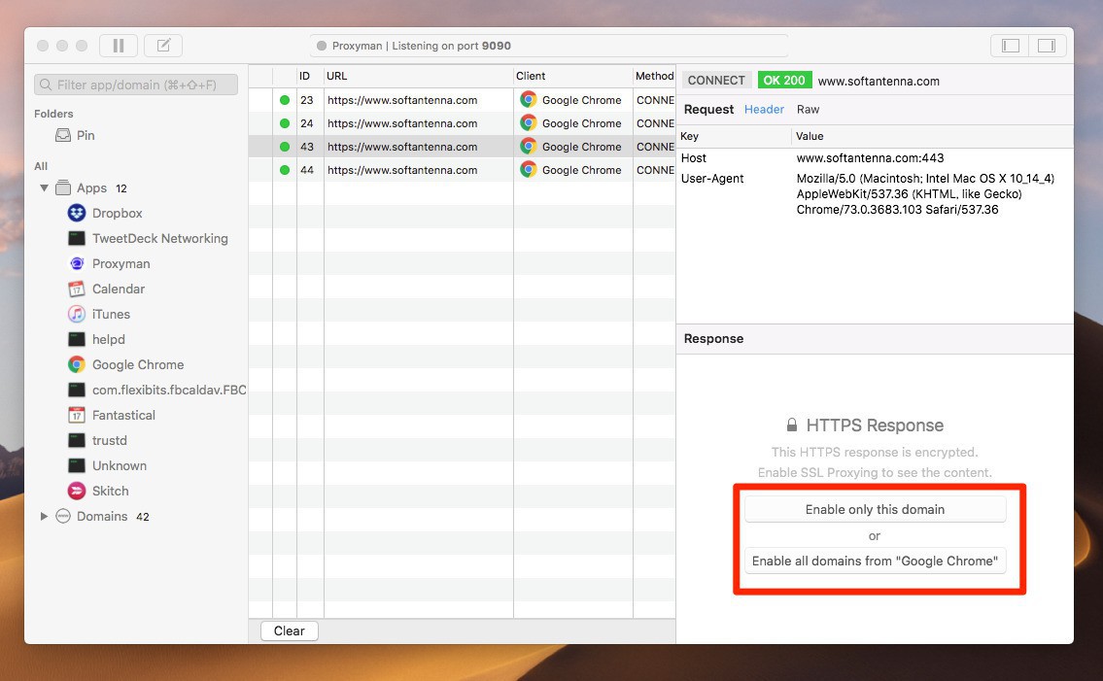Image resolution: width=1103 pixels, height=681 pixels.
Task: Collapse the Apps tree group
Action: pyautogui.click(x=44, y=187)
